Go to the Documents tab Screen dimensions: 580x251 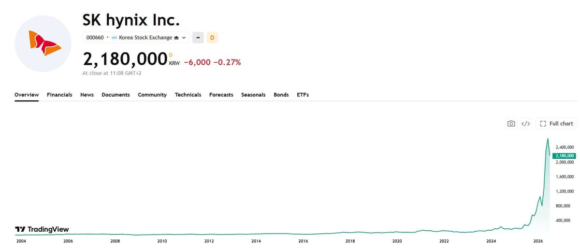pos(116,95)
